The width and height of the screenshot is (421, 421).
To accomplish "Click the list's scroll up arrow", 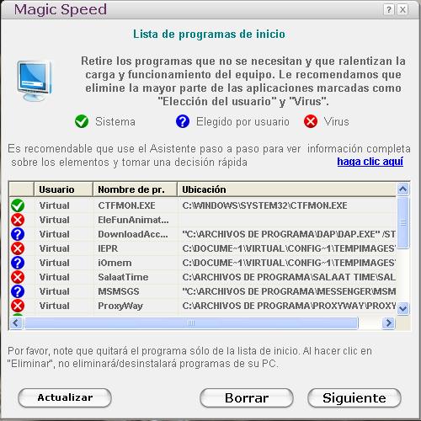I will click(403, 189).
